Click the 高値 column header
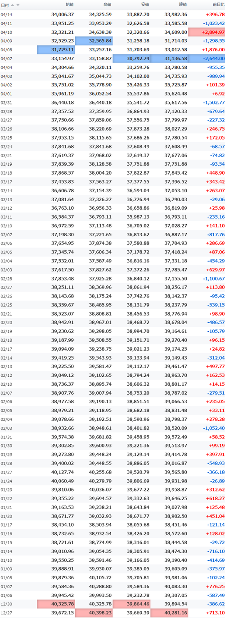This screenshot has height=618, width=225. click(x=107, y=5)
